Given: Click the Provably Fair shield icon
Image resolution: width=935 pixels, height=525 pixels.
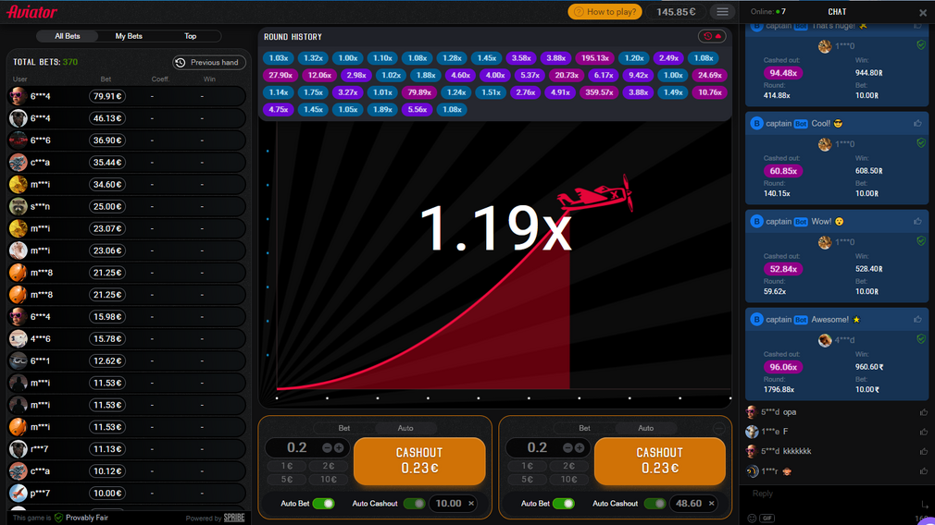Looking at the screenshot, I should (x=58, y=518).
